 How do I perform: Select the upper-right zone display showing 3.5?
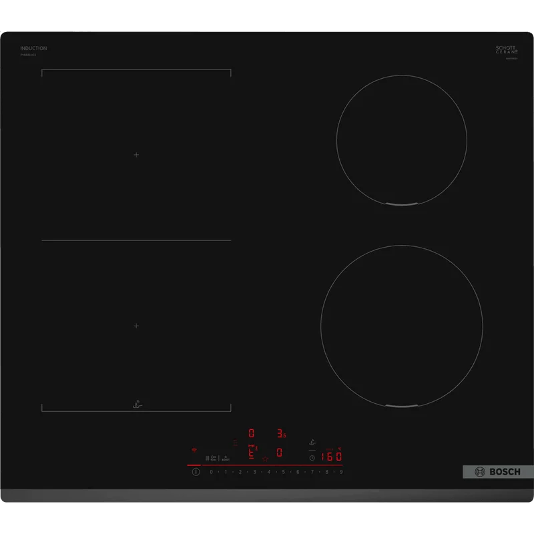281,433
